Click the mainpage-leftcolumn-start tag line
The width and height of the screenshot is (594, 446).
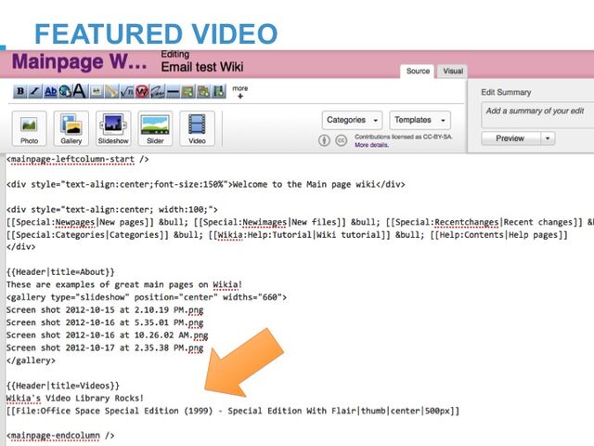pyautogui.click(x=78, y=159)
